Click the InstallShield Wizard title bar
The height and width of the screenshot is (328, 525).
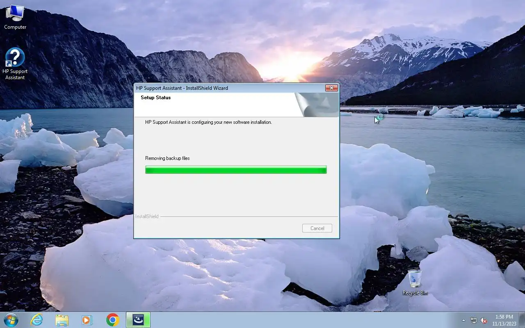230,88
